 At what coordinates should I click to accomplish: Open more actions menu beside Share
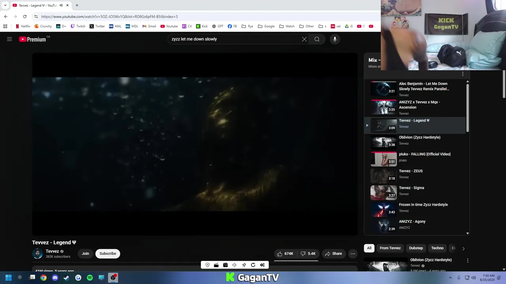353,254
